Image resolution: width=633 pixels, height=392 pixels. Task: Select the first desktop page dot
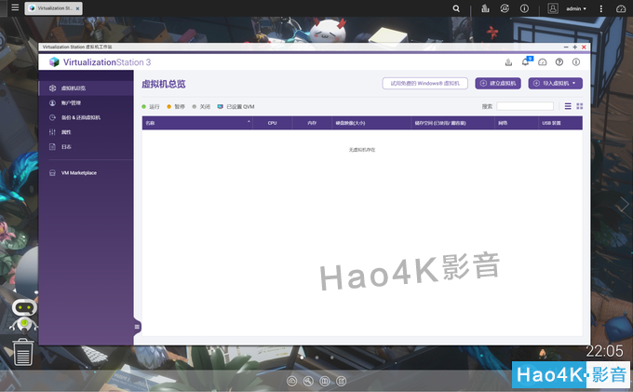pos(302,358)
